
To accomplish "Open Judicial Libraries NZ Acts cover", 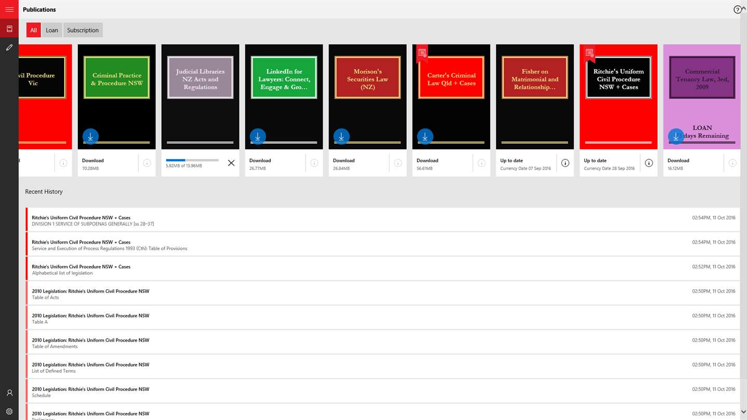I will click(x=200, y=97).
